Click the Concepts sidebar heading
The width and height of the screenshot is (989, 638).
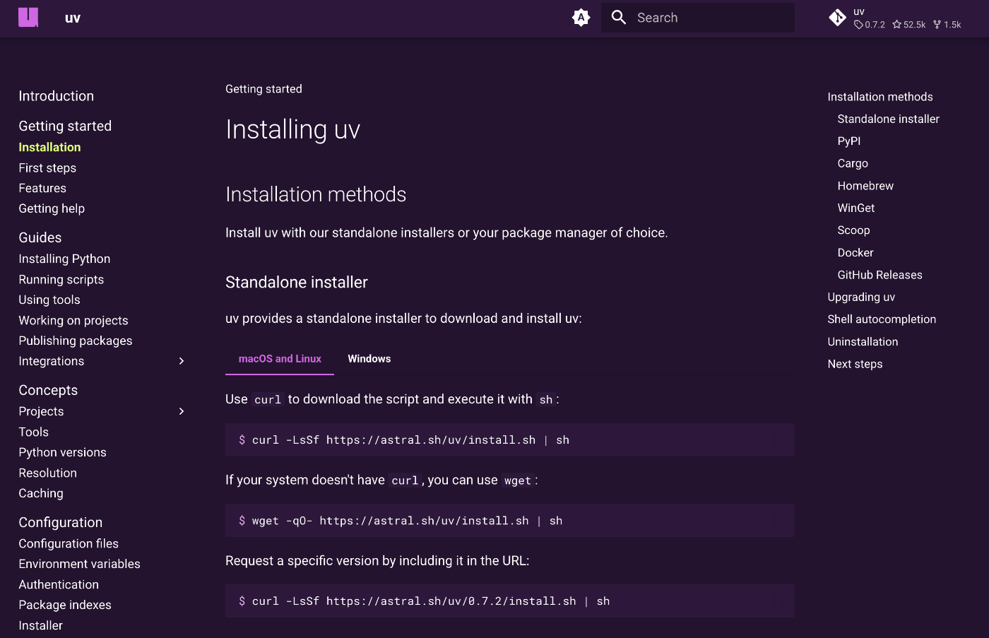click(x=48, y=390)
